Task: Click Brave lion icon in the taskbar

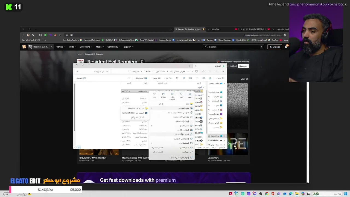Action: 273,194
